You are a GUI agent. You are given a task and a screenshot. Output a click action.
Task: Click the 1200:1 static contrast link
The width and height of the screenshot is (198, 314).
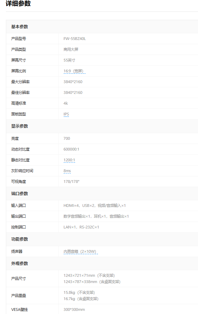pyautogui.click(x=69, y=160)
